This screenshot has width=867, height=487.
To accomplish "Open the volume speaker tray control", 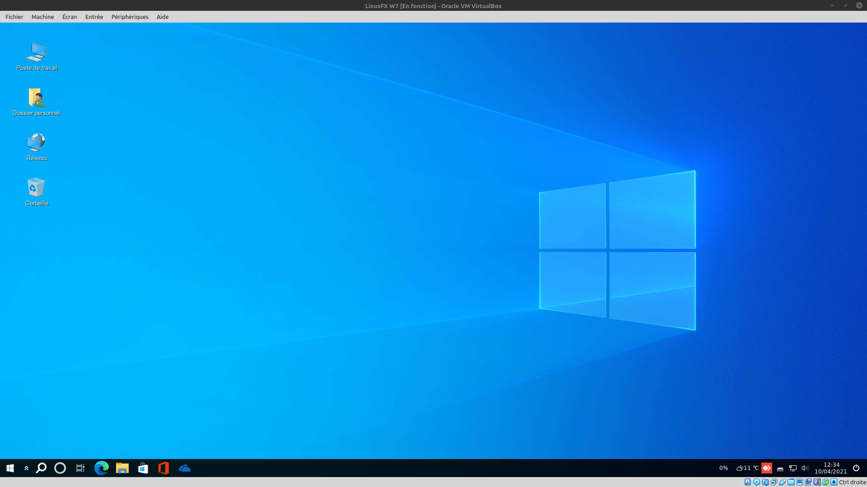I will coord(805,468).
